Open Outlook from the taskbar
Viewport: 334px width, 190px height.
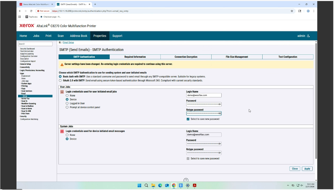167,185
